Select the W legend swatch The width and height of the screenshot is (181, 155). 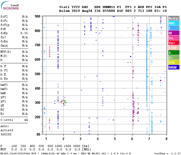tap(174, 33)
